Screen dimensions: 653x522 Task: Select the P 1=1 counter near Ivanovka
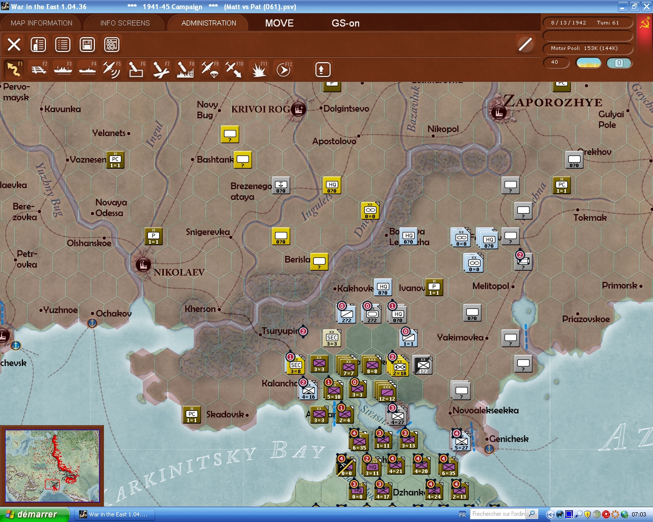click(x=434, y=287)
